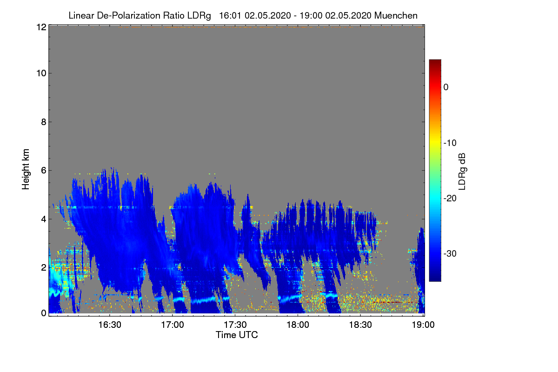Click the LDRg colorbar scale
Screen dimensions: 558x372
click(x=435, y=170)
